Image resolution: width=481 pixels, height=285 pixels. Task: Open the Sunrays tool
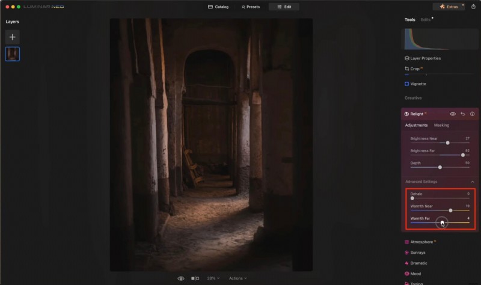(415, 253)
